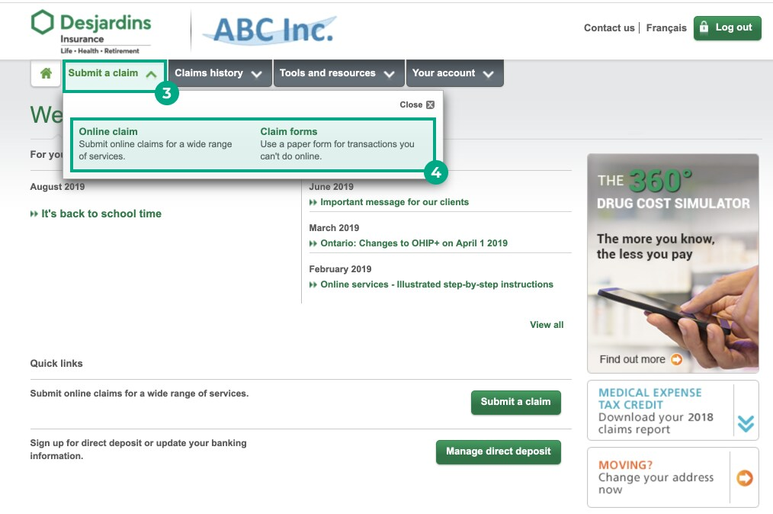The height and width of the screenshot is (514, 773).
Task: Click the X icon beside Close
Action: (430, 104)
